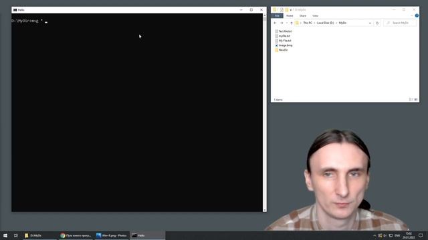This screenshot has width=428, height=240.
Task: Click the Search MyDir field
Action: pyautogui.click(x=400, y=23)
